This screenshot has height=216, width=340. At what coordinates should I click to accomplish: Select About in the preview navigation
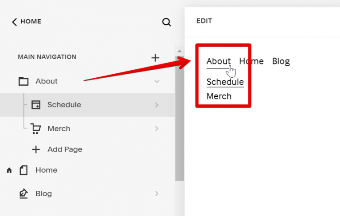point(218,61)
